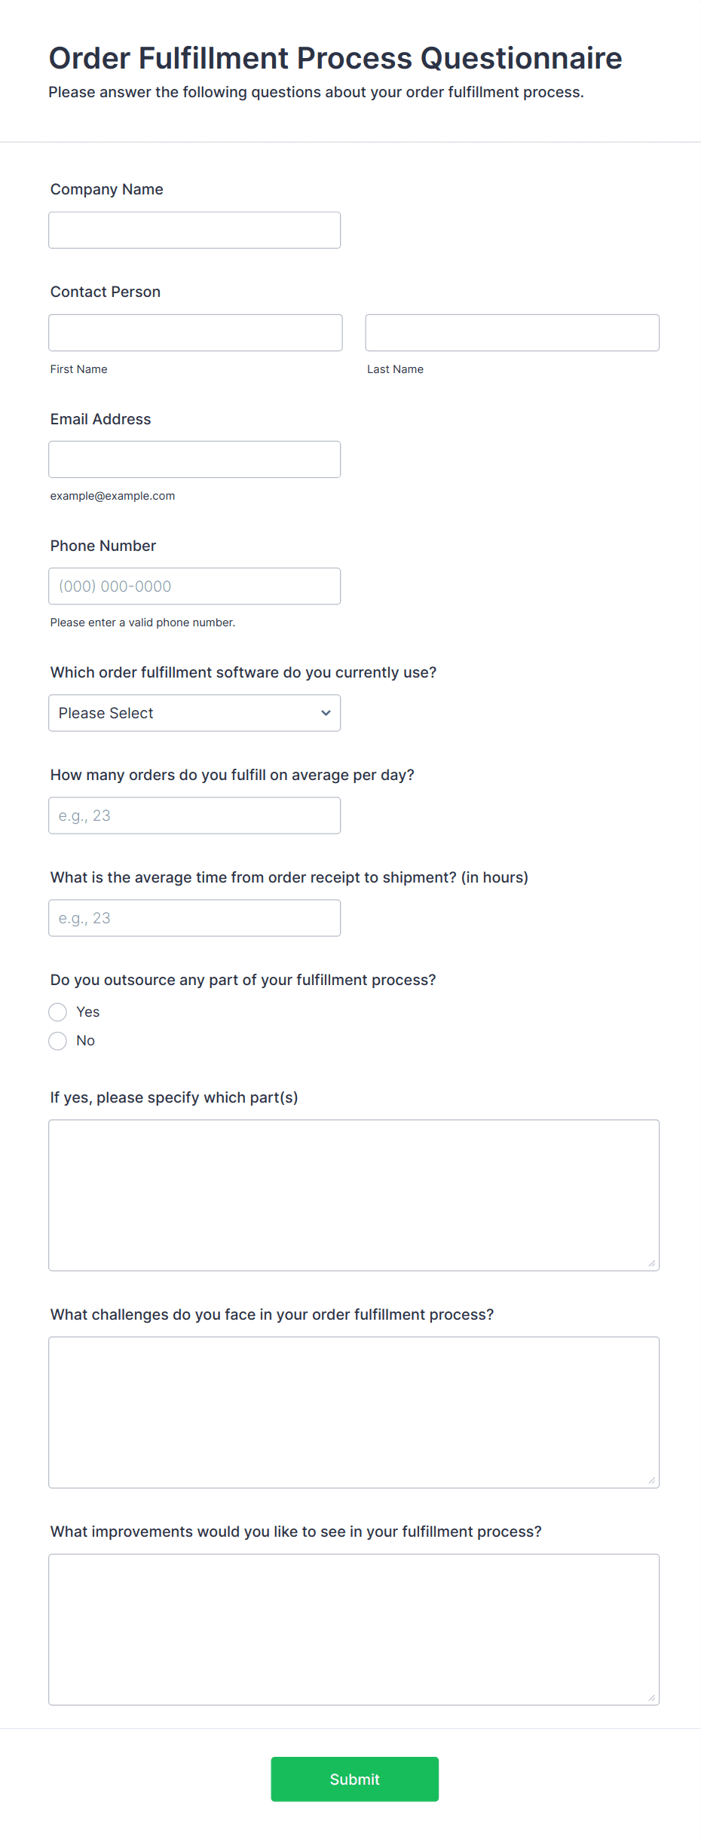Viewport: 701px width, 1839px height.
Task: Click the Phone Number input field
Action: coord(194,586)
